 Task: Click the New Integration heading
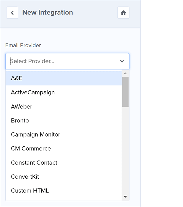[x=48, y=12]
